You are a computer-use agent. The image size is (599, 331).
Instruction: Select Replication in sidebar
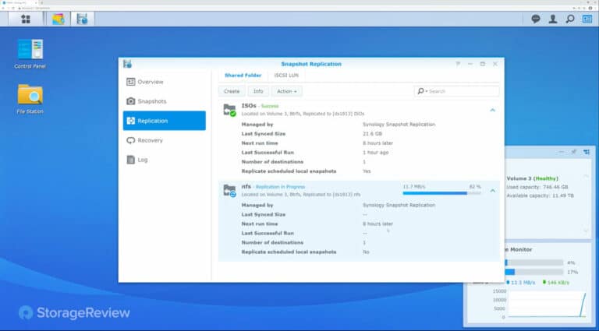(x=165, y=121)
